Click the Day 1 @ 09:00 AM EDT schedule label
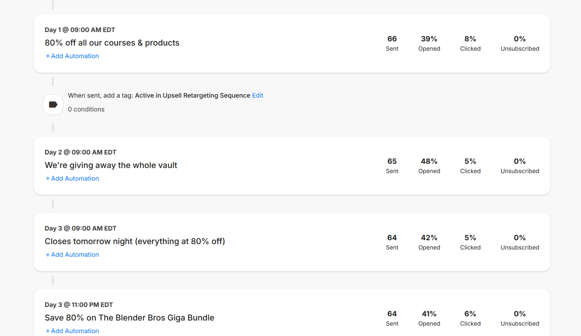Screen dimensions: 581x336 point(80,30)
